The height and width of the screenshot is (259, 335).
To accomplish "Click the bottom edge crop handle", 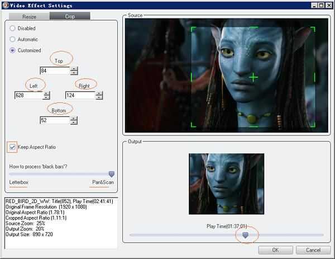I will click(x=253, y=126).
